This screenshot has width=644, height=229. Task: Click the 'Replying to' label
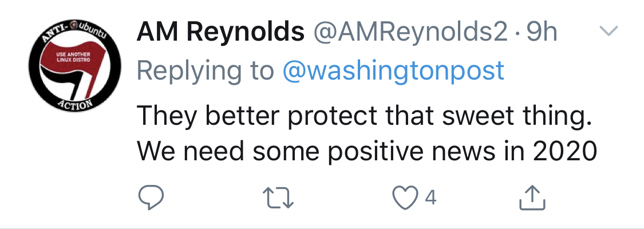coord(206,71)
